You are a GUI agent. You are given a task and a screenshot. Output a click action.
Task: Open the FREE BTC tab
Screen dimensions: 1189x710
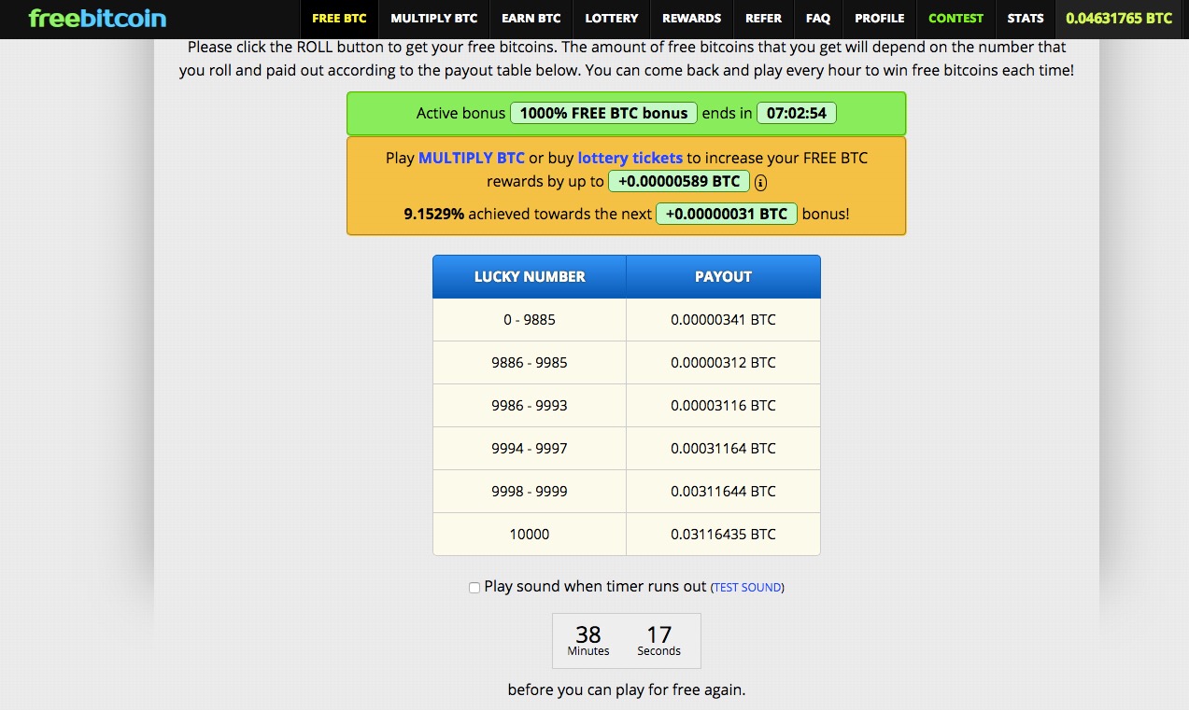pos(339,19)
